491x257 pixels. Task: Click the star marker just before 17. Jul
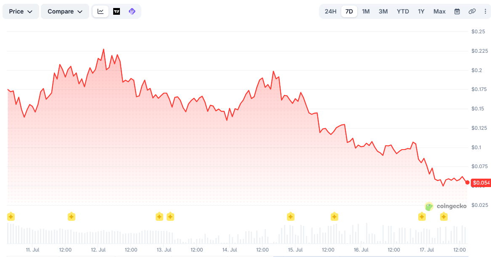coord(422,217)
